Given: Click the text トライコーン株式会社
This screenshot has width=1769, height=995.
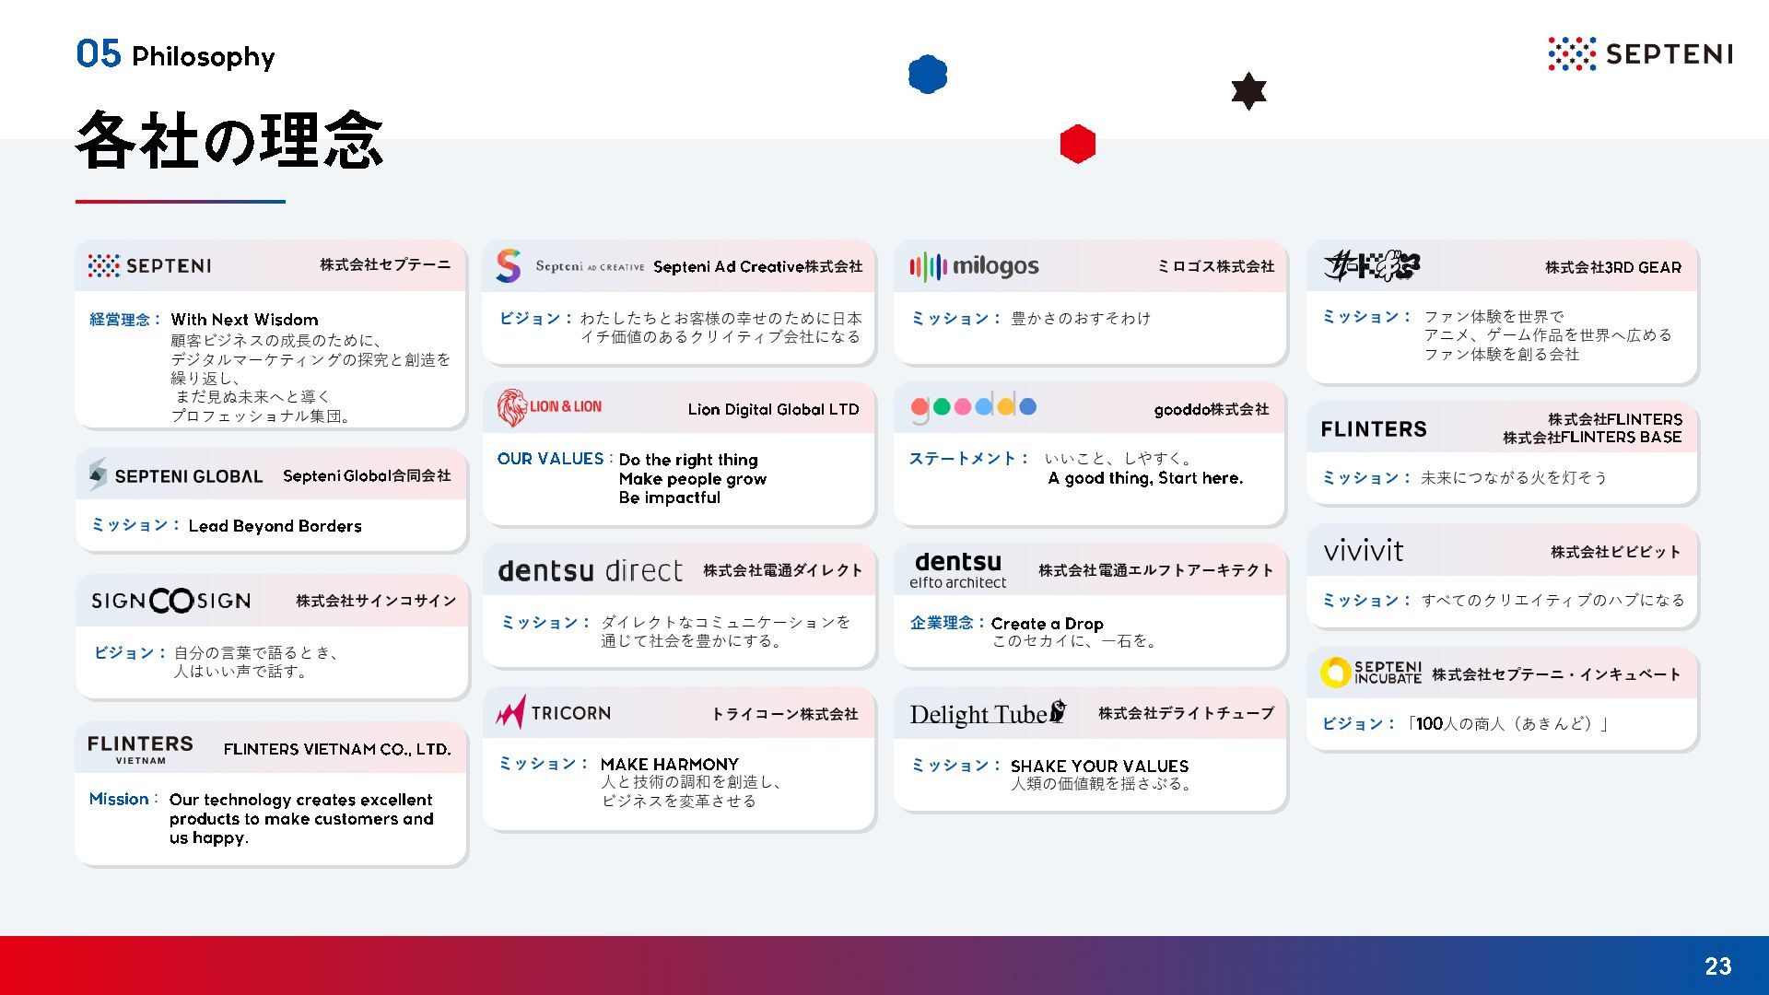Looking at the screenshot, I should point(784,714).
